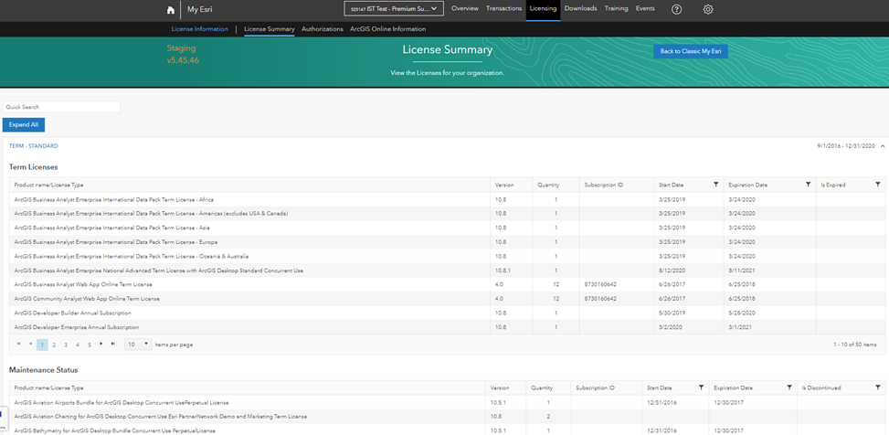889x435 pixels.
Task: Select ArcGIS Bathymetry Bundle license row
Action: click(x=448, y=430)
